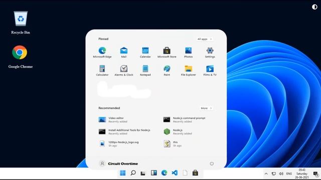This screenshot has width=321, height=180.
Task: Open Search from the taskbar
Action: [133, 173]
